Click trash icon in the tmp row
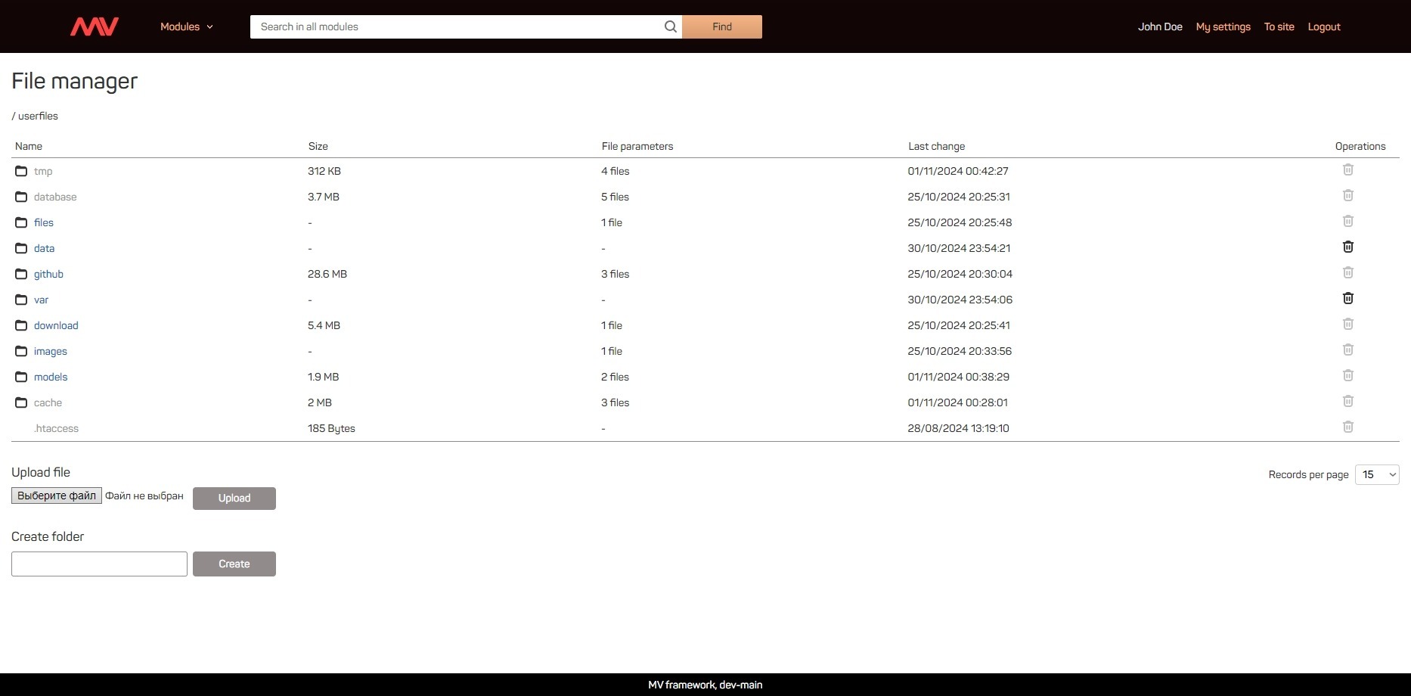Screen dimensions: 1411x696 (1347, 170)
